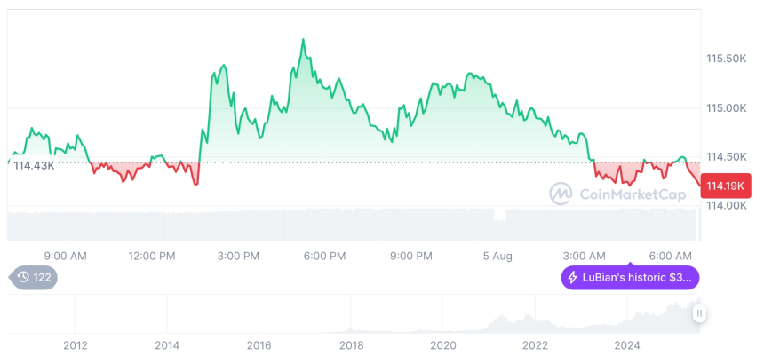Click the 2018 label on the year timeline
The width and height of the screenshot is (764, 356).
[351, 344]
